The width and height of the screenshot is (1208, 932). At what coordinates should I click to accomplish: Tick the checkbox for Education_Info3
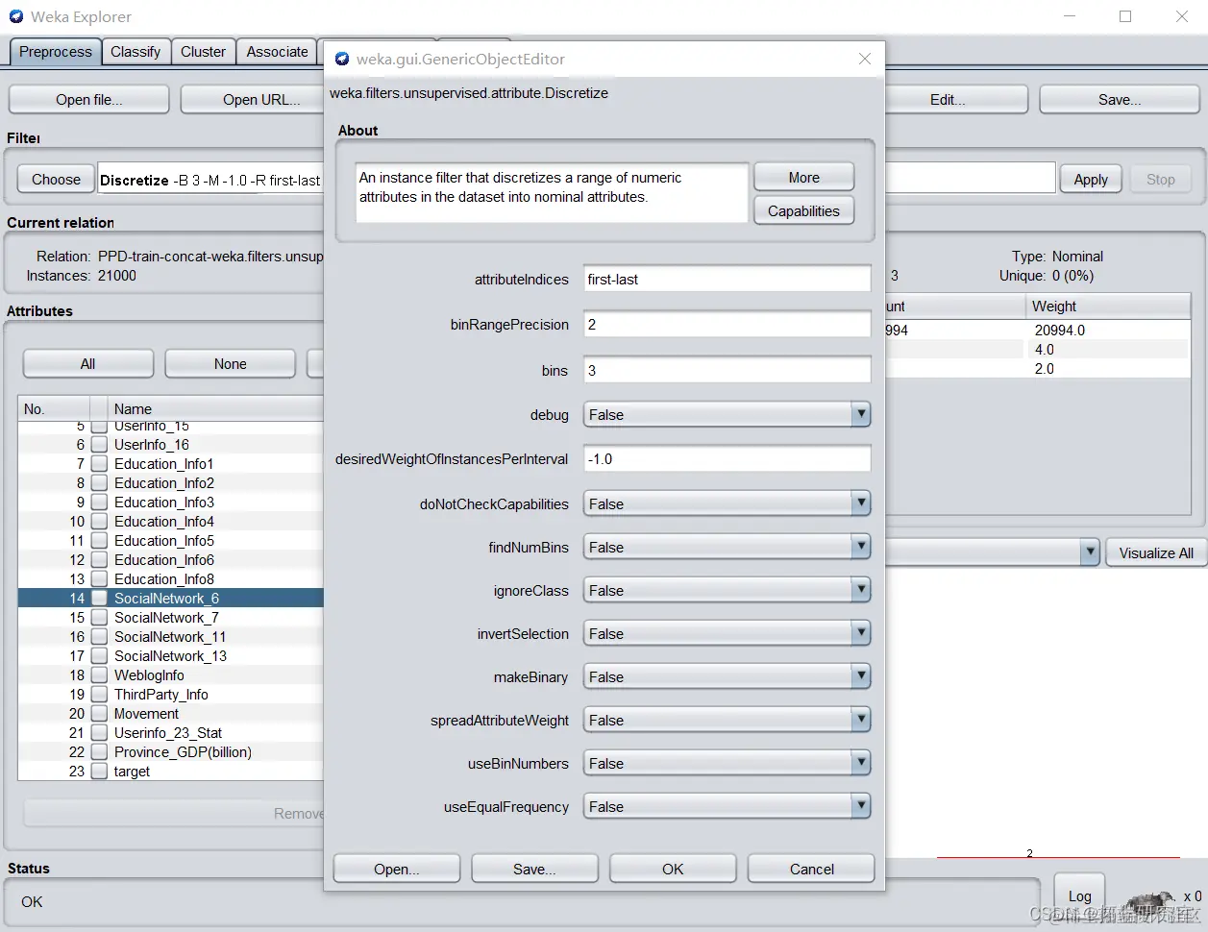pyautogui.click(x=99, y=503)
